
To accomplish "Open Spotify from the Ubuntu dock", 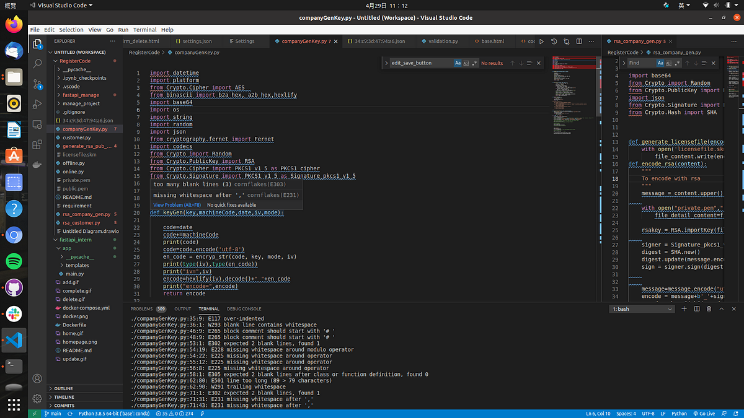I will tap(14, 261).
